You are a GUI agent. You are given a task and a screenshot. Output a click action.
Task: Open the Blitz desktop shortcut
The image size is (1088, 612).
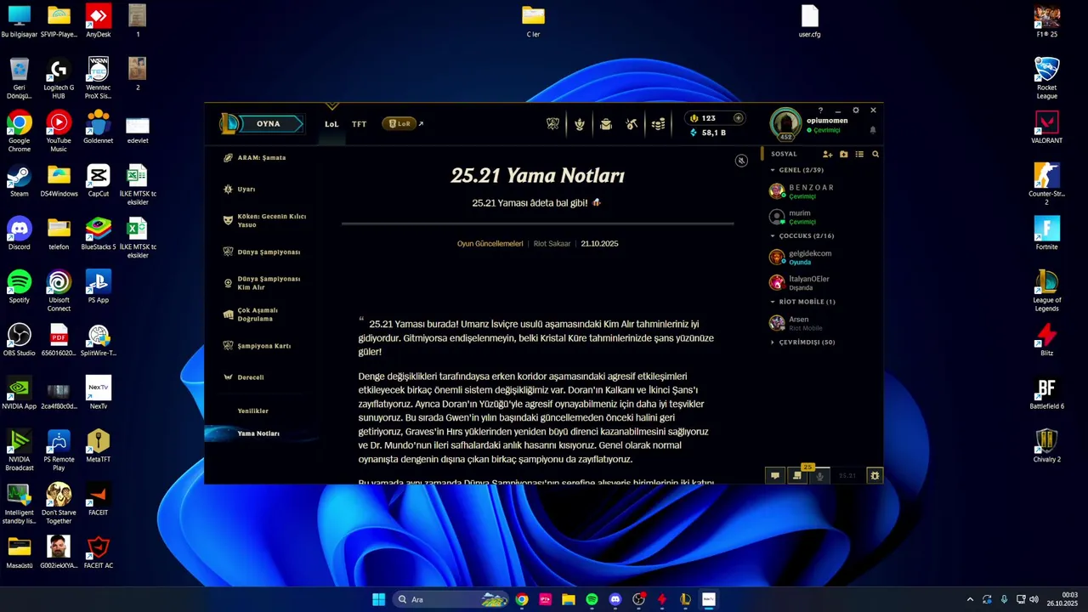[x=1046, y=340]
